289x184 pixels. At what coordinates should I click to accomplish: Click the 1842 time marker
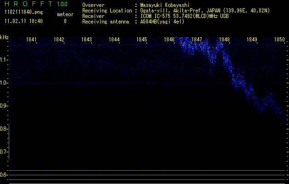coord(59,39)
